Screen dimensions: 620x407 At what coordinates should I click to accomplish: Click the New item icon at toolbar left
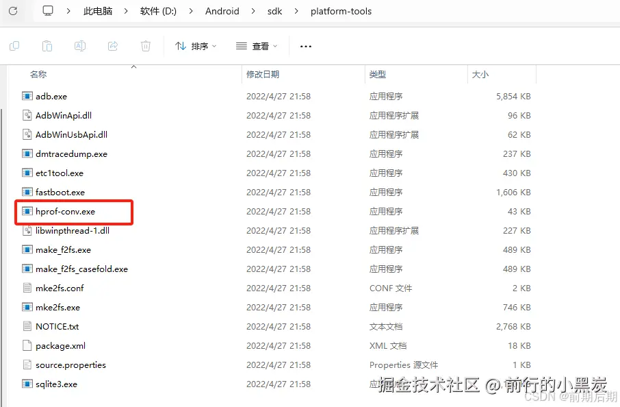coord(14,46)
